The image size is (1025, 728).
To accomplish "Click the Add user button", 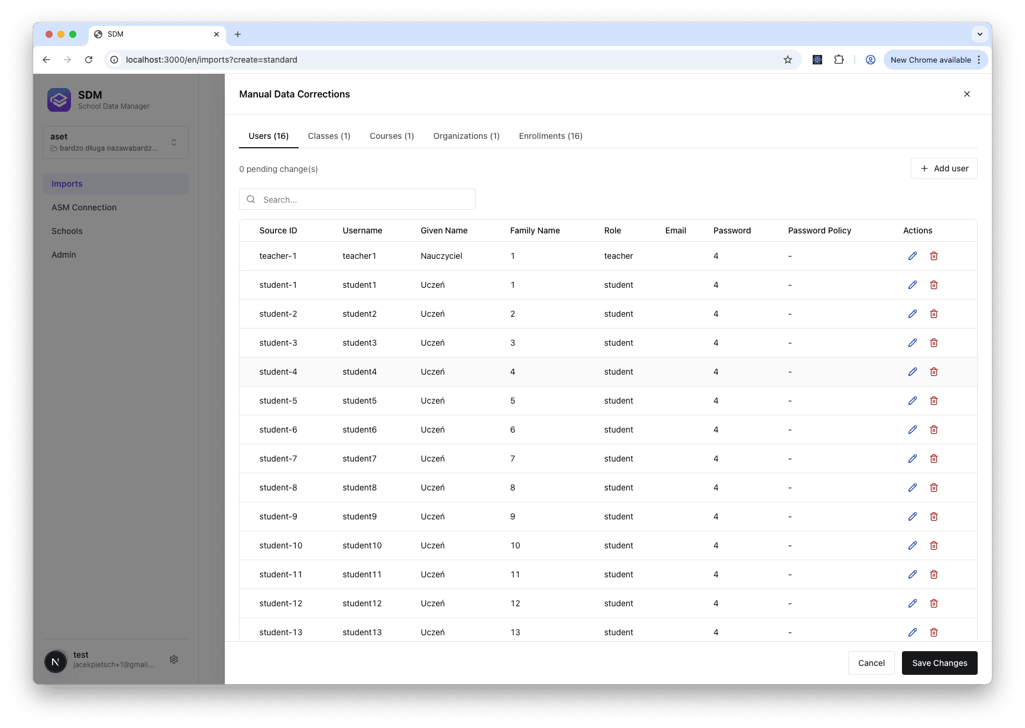I will (x=944, y=168).
